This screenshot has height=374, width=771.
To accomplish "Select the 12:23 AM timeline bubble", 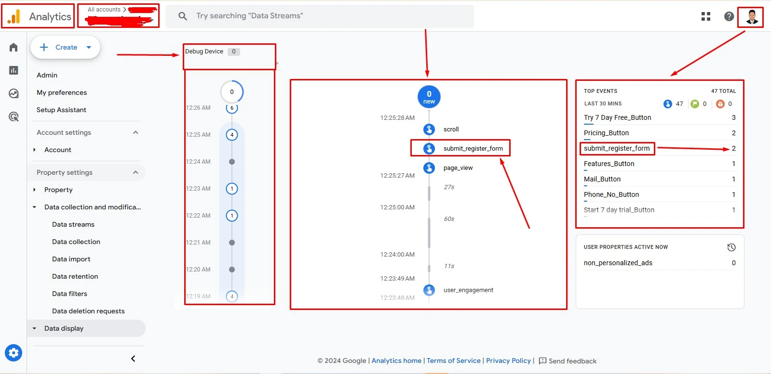I will click(232, 189).
